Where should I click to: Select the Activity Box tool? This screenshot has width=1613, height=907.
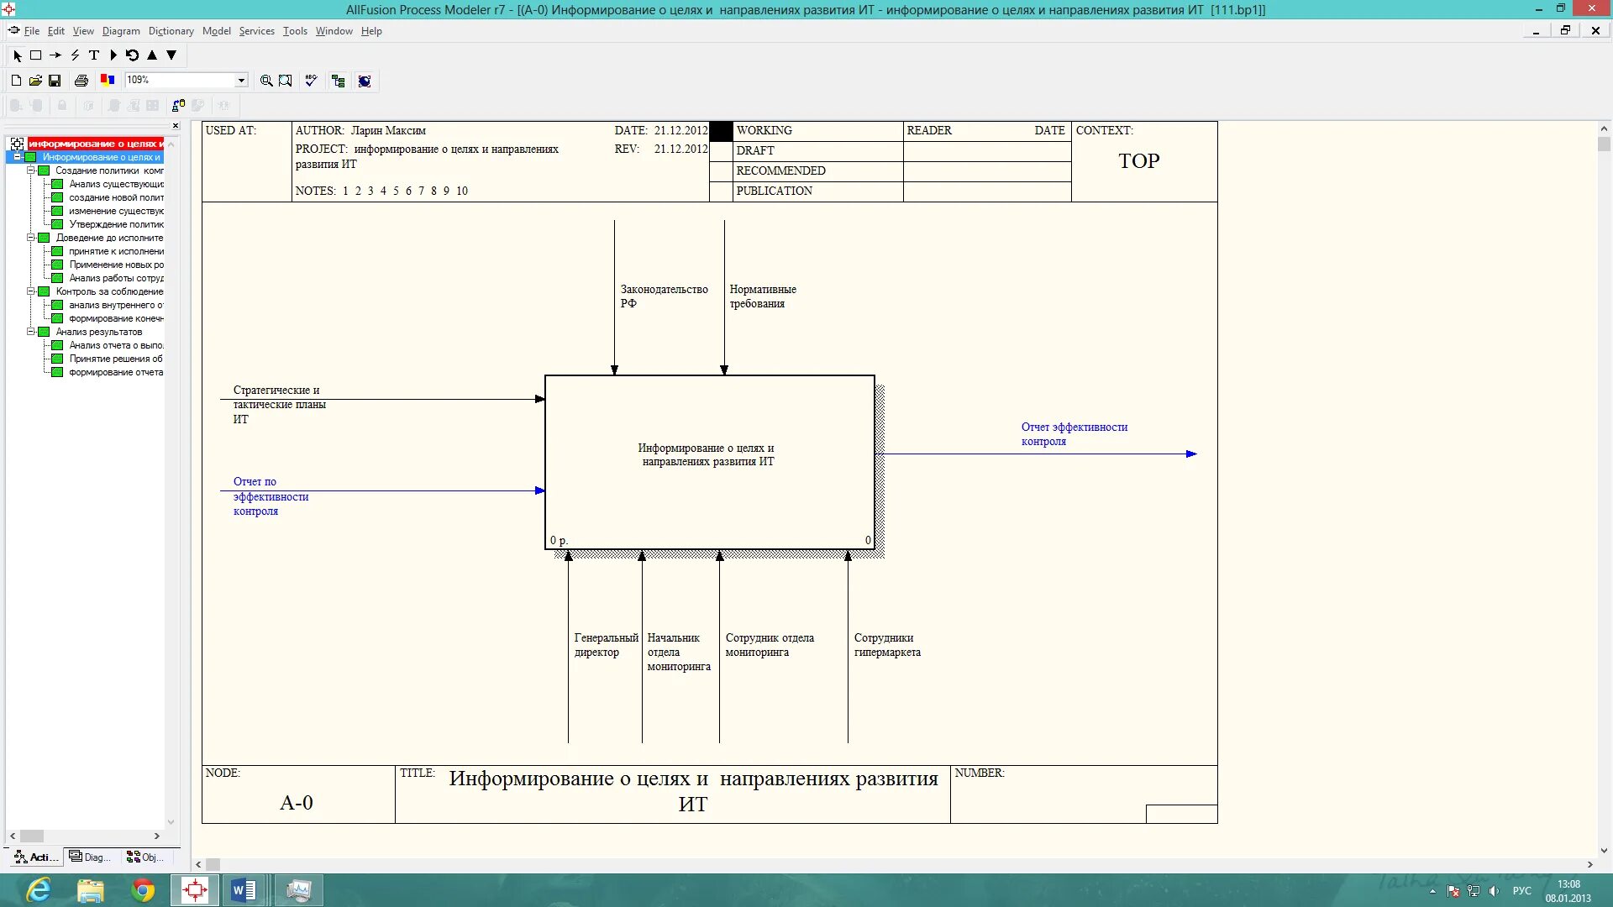click(36, 55)
